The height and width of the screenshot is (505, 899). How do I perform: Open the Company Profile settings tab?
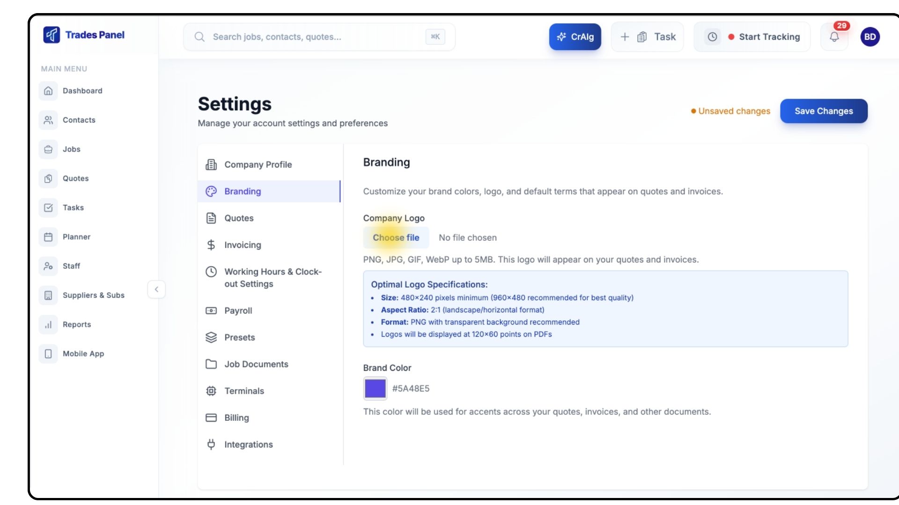[x=258, y=165]
